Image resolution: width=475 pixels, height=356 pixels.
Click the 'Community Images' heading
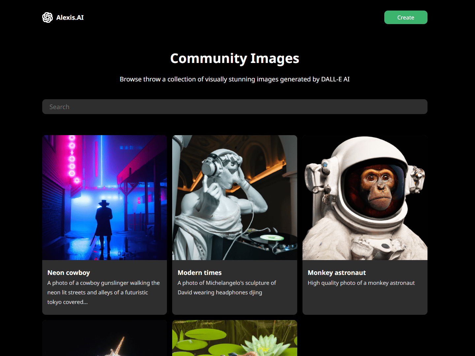point(235,58)
